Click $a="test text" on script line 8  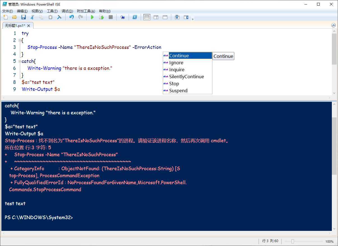pyautogui.click(x=38, y=82)
